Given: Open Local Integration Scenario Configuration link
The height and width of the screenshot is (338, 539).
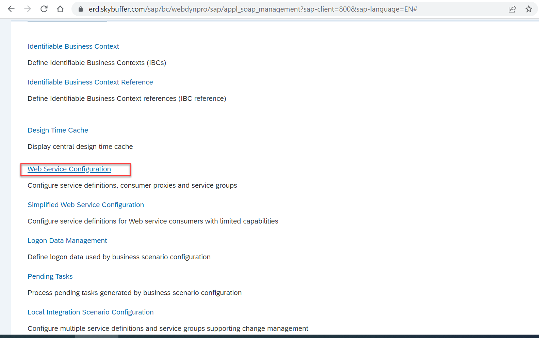Looking at the screenshot, I should tap(91, 312).
